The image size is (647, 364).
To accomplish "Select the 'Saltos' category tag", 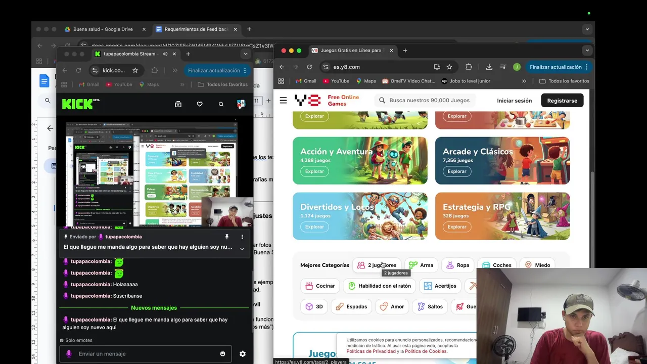I will pos(430,306).
